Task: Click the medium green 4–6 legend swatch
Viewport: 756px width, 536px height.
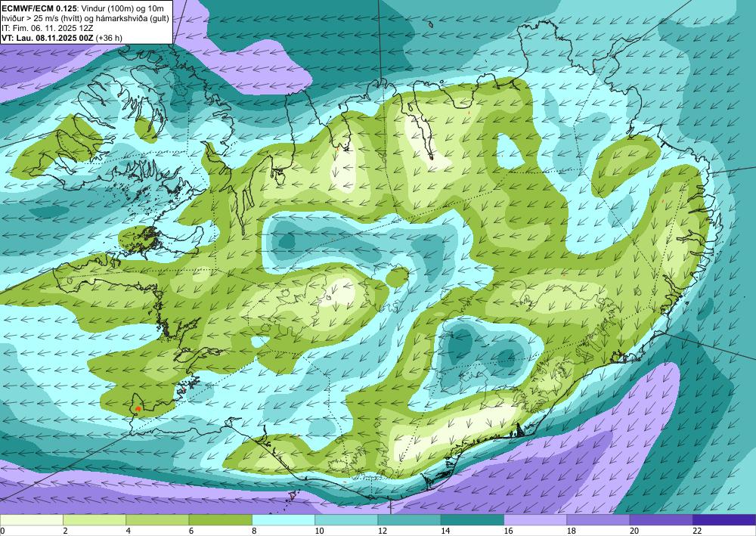Action: (157, 520)
